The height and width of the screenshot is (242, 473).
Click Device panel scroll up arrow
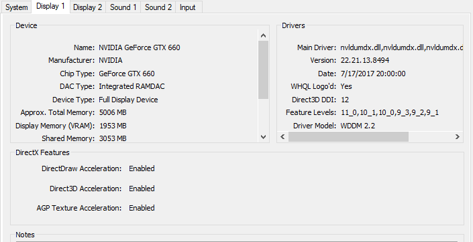264,35
